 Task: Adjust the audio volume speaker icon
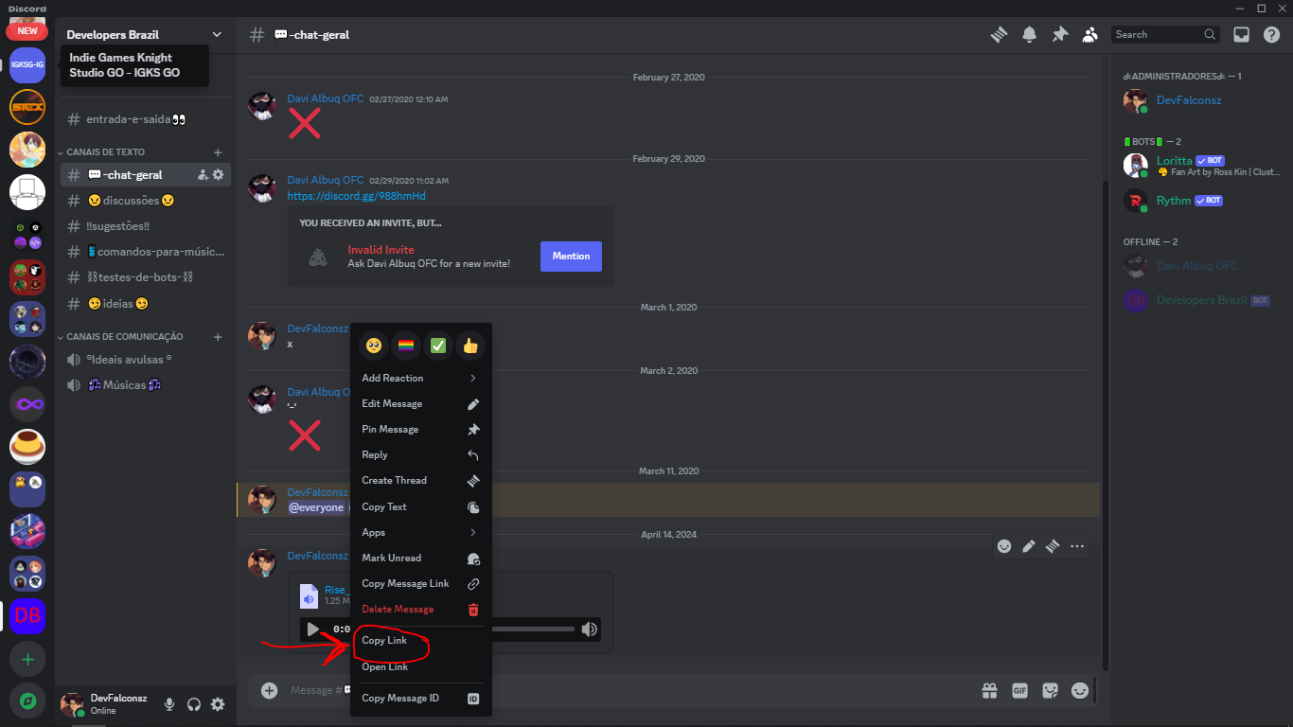(x=590, y=629)
